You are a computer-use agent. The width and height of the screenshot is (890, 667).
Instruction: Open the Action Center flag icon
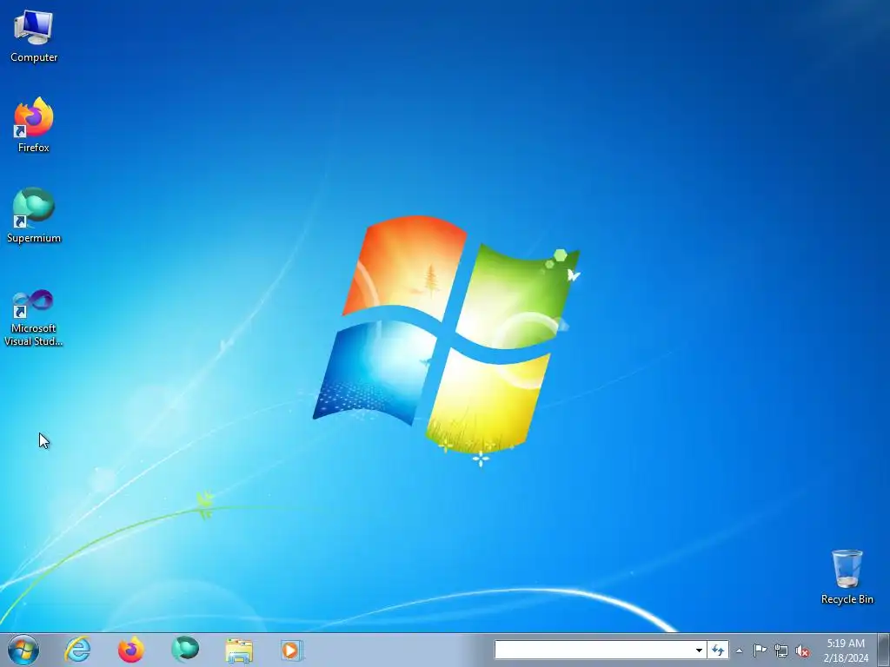point(760,650)
